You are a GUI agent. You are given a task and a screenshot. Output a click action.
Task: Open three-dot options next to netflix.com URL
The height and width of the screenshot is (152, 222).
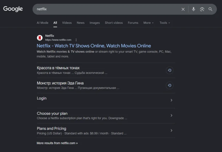pos(76,40)
